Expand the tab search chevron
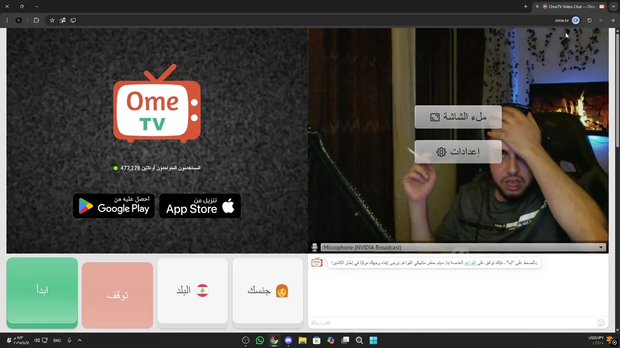The image size is (620, 348). click(613, 7)
